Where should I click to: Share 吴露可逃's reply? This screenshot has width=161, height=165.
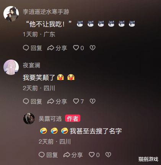pyautogui.click(x=73, y=155)
